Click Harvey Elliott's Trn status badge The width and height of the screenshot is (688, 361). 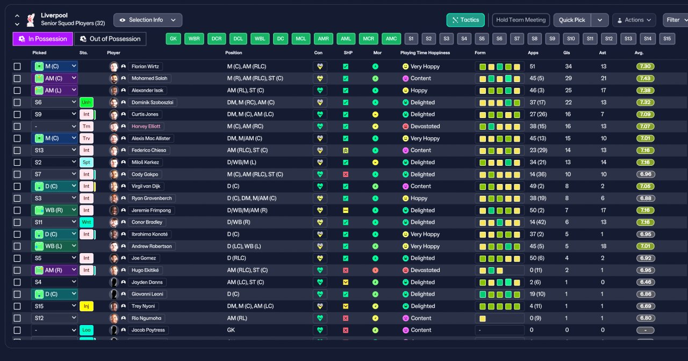point(86,126)
